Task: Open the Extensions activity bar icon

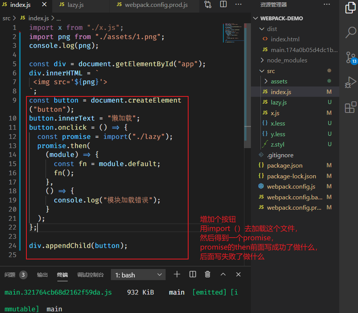Action: coord(350,107)
